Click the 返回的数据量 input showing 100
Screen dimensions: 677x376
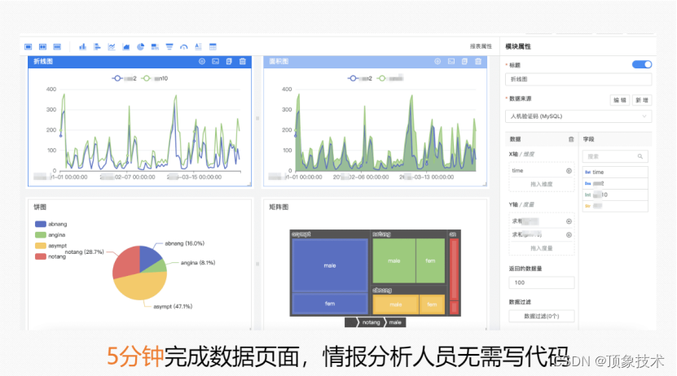542,283
